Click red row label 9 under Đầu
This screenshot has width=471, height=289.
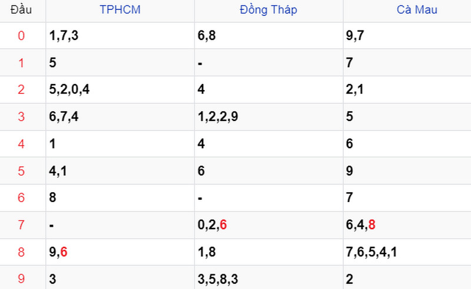click(x=21, y=279)
